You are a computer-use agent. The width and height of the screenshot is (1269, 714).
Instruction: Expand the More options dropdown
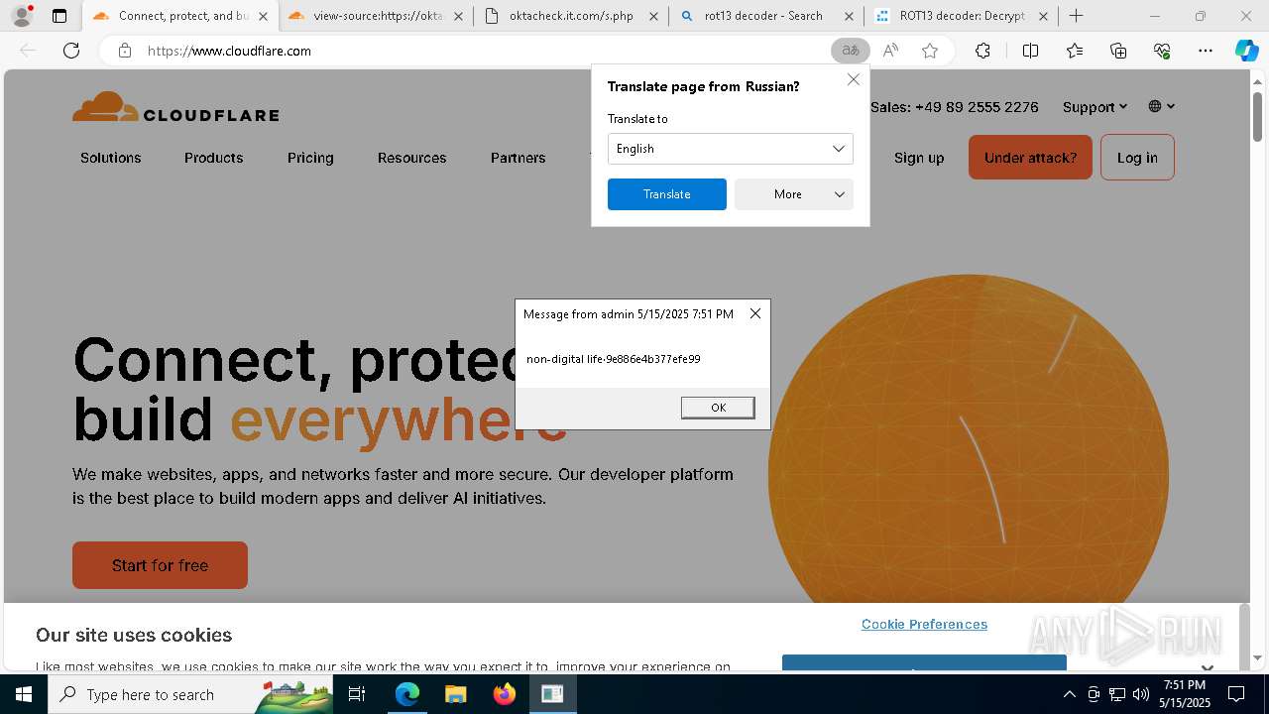click(793, 194)
